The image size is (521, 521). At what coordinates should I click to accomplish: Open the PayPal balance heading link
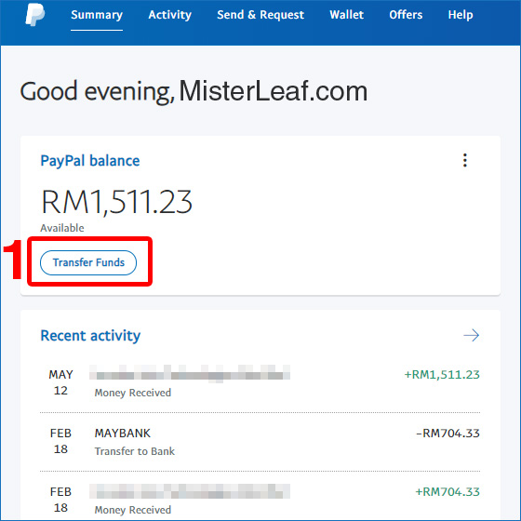click(x=90, y=161)
